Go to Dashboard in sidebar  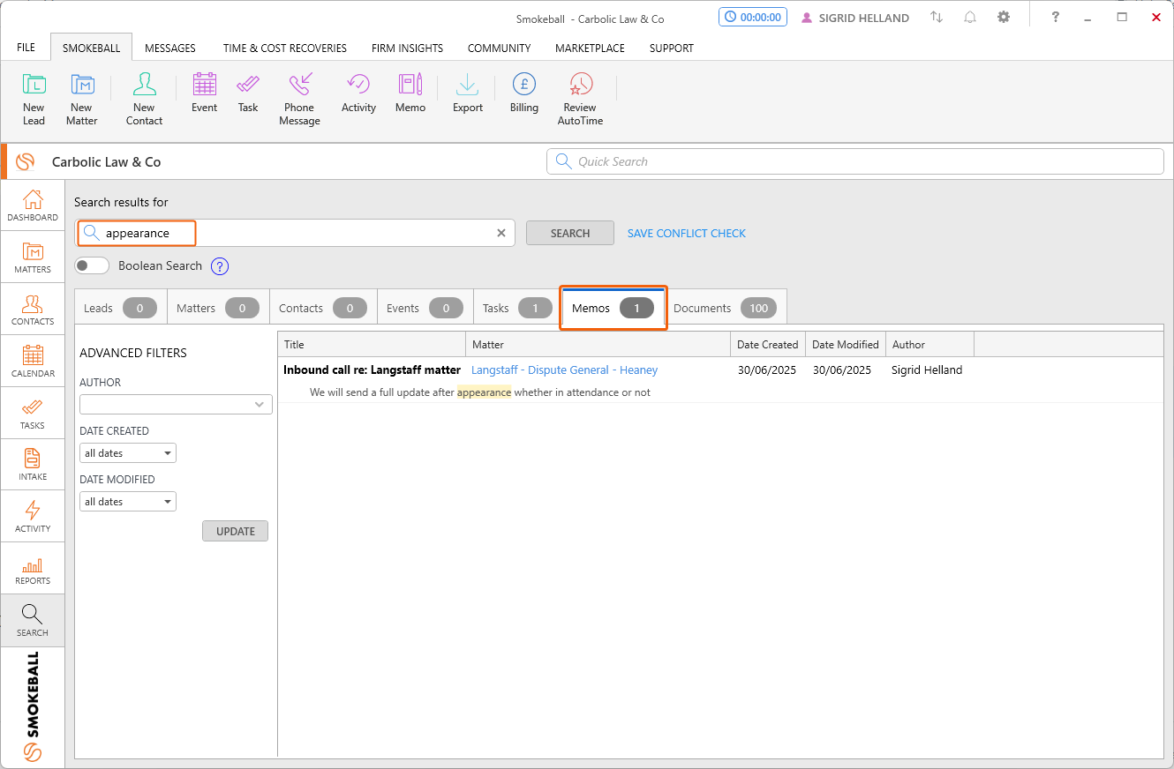coord(33,205)
